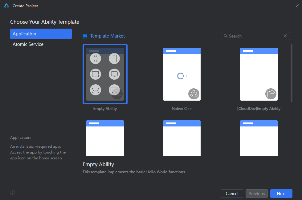Click the Stage model badge on Native C++
Screen dimensions: 302x200
[194, 94]
